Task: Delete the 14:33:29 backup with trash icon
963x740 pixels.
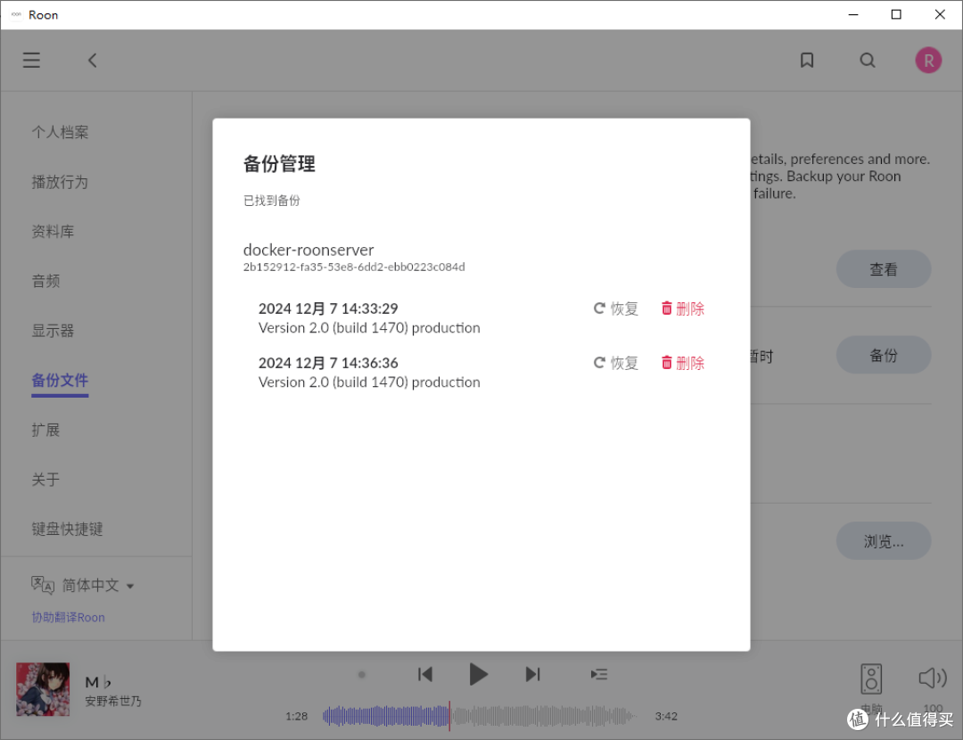Action: click(x=682, y=308)
